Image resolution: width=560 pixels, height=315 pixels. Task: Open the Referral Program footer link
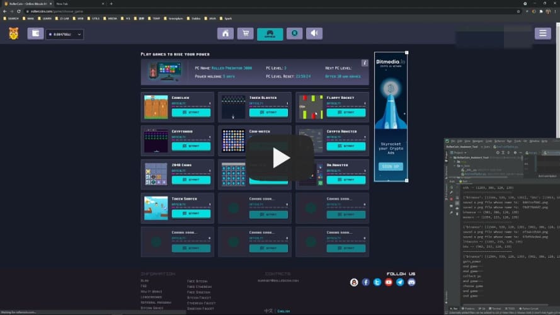tap(156, 302)
